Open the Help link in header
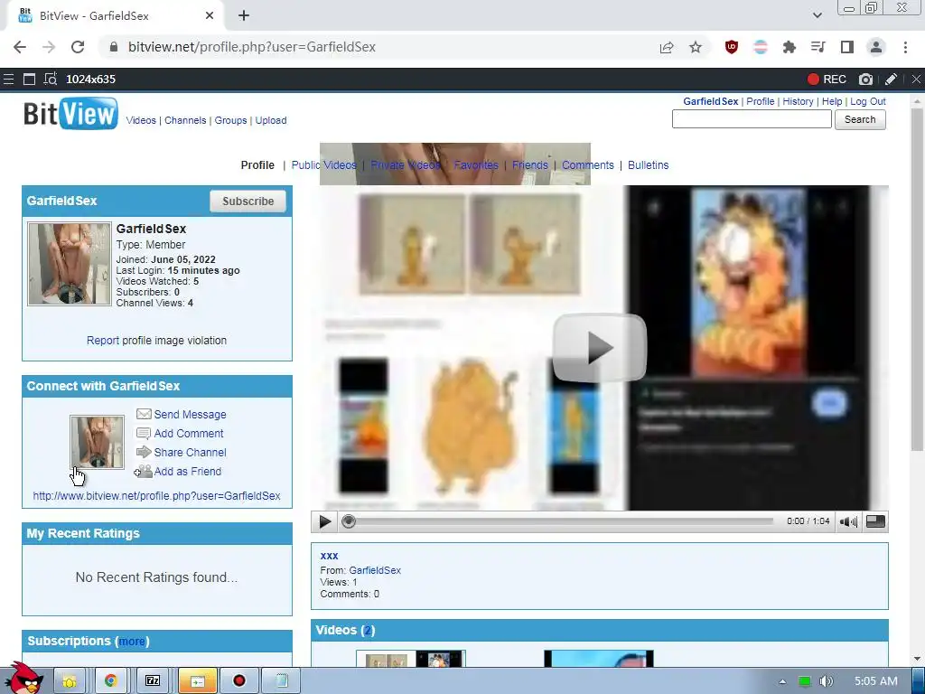This screenshot has height=694, width=925. pos(832,101)
